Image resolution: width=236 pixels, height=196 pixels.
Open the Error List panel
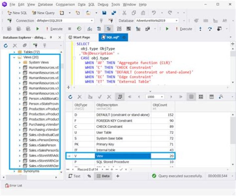(13, 186)
